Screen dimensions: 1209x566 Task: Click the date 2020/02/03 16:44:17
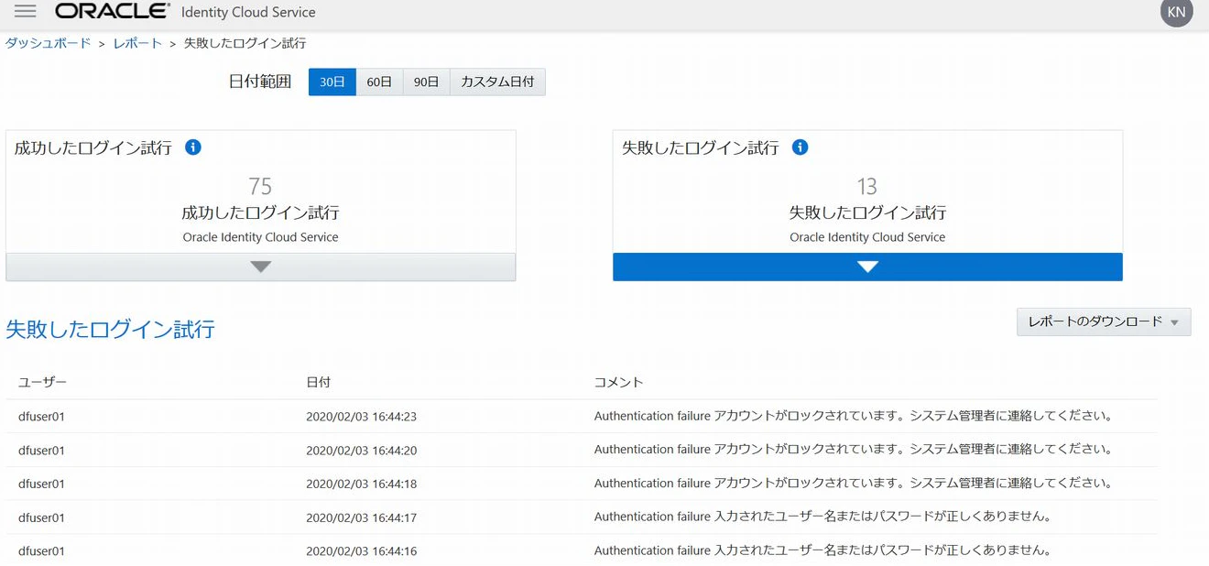pos(361,517)
